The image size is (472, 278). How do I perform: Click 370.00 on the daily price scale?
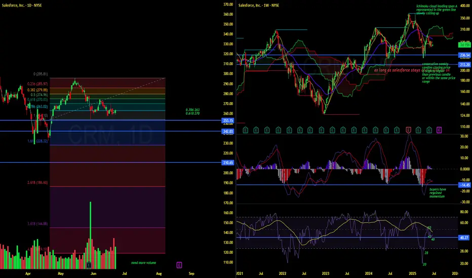point(228,5)
